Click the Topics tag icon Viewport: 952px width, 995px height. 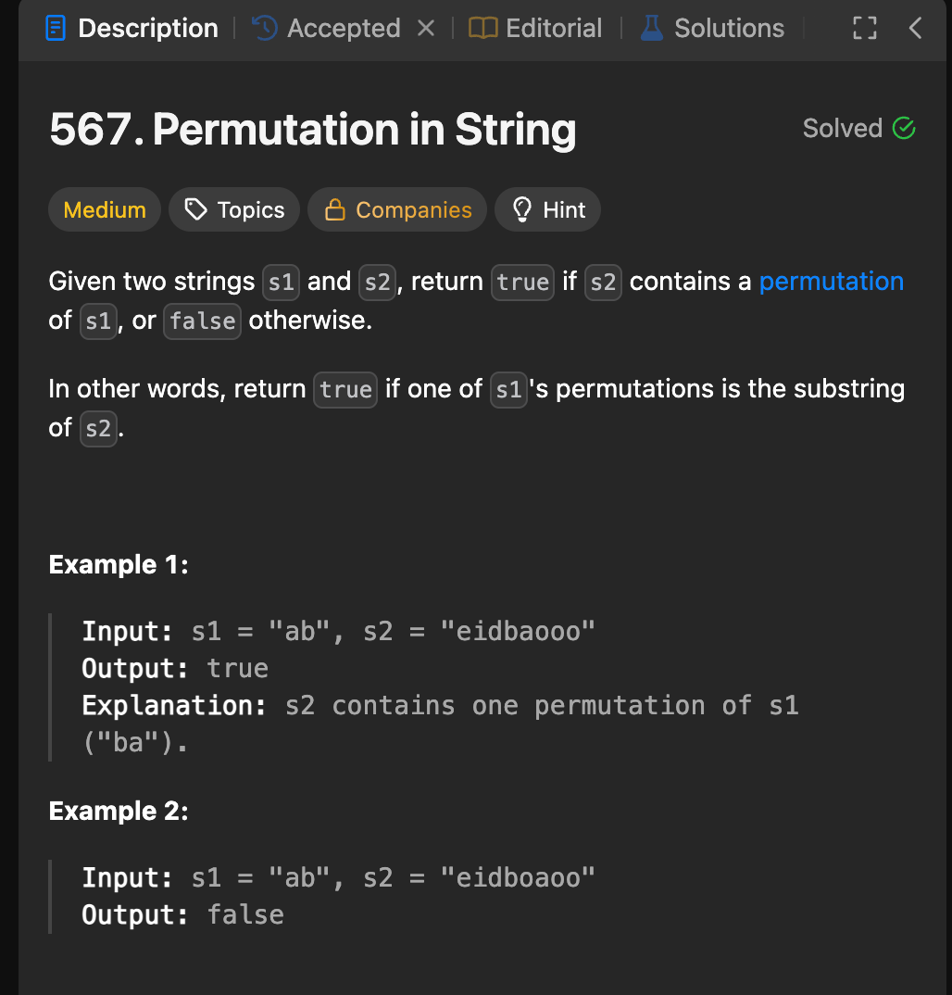[195, 209]
